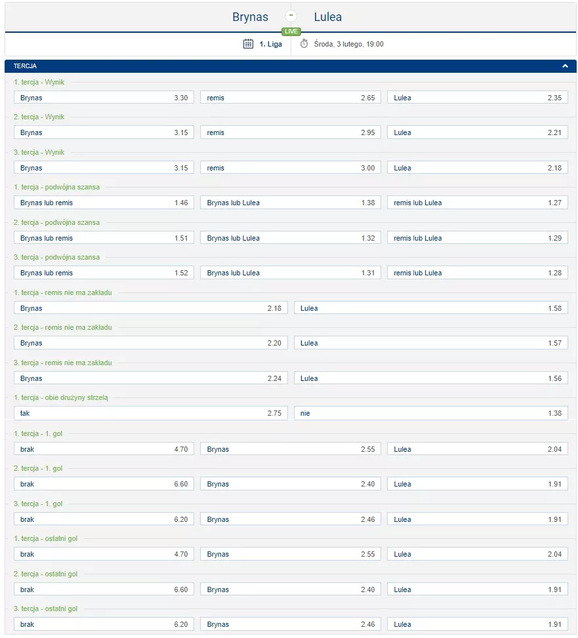578x638 pixels.
Task: Click '1. tercja - obie drużyny strzelą' heading
Action: point(61,397)
